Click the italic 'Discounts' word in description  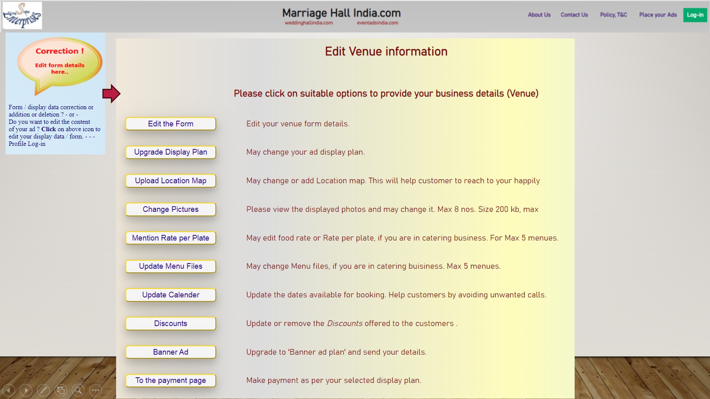345,324
